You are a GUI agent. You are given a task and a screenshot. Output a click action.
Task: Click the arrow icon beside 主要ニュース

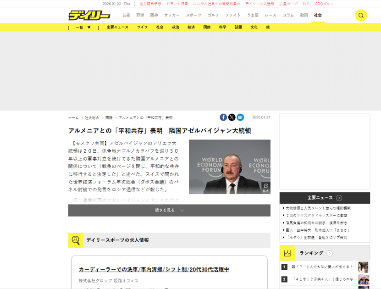click(339, 198)
